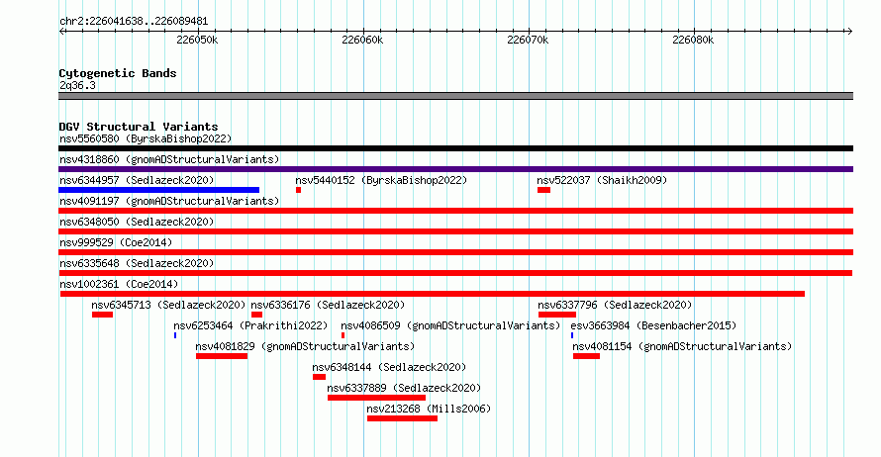881x457 pixels.
Task: Select red bar under nsv4081154
Action: coord(587,356)
